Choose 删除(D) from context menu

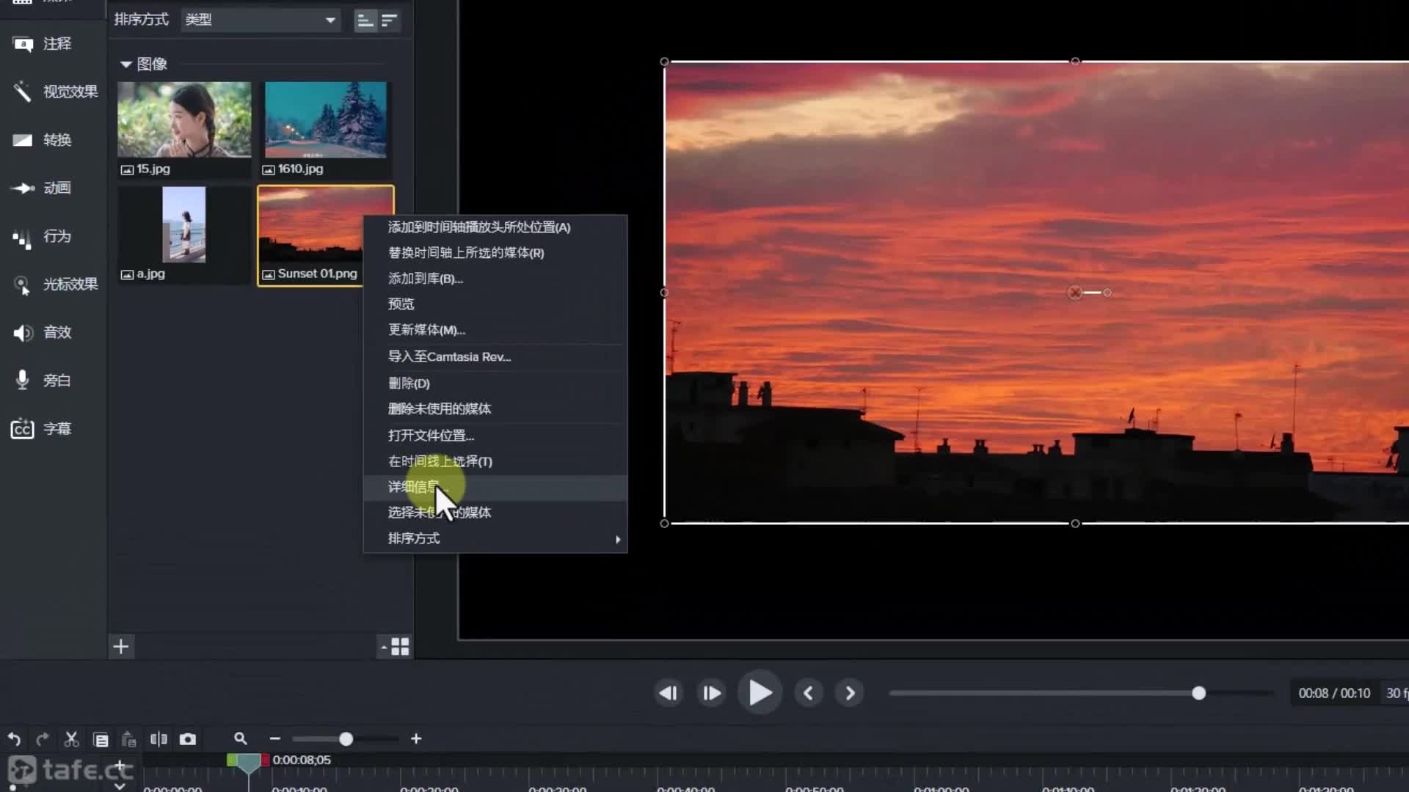point(495,384)
